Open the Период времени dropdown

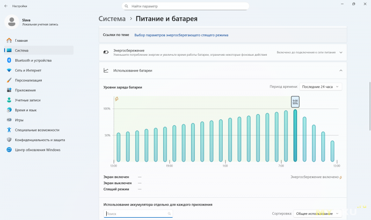click(x=321, y=87)
